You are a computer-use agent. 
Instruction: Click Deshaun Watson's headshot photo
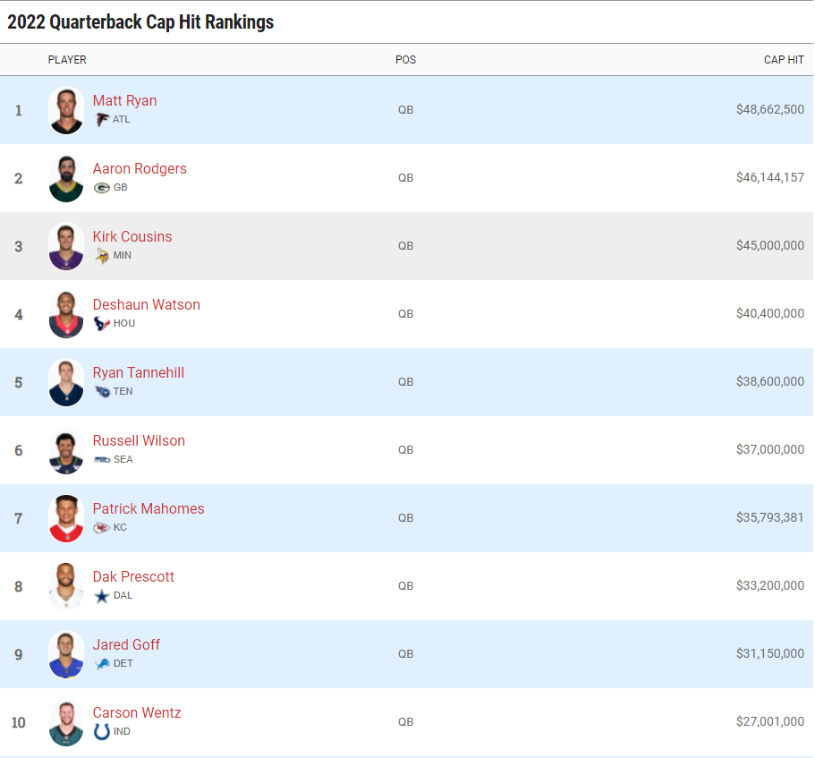pyautogui.click(x=66, y=315)
